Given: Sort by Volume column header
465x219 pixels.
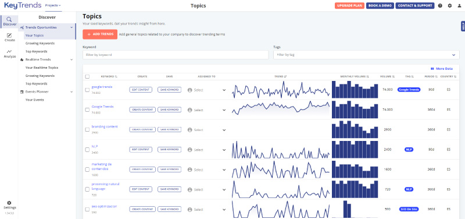Looking at the screenshot, I should (x=387, y=77).
